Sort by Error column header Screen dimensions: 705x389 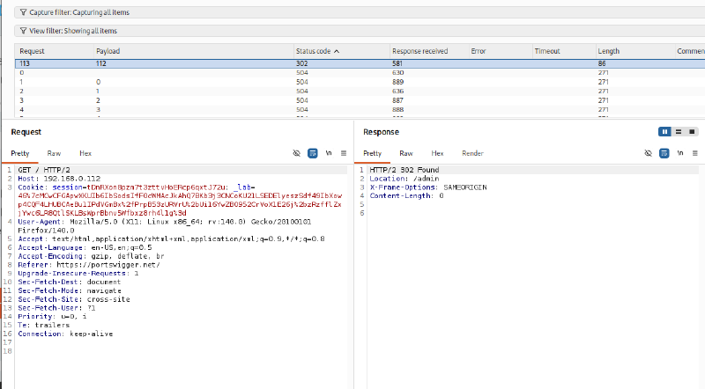click(x=501, y=51)
